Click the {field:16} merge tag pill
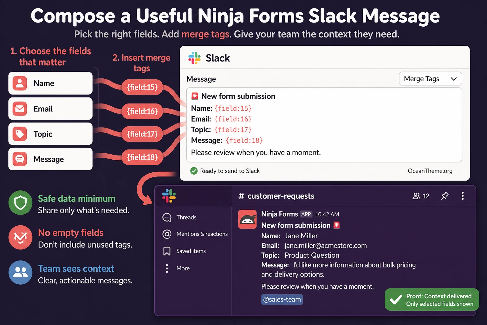The height and width of the screenshot is (325, 487). point(142,111)
